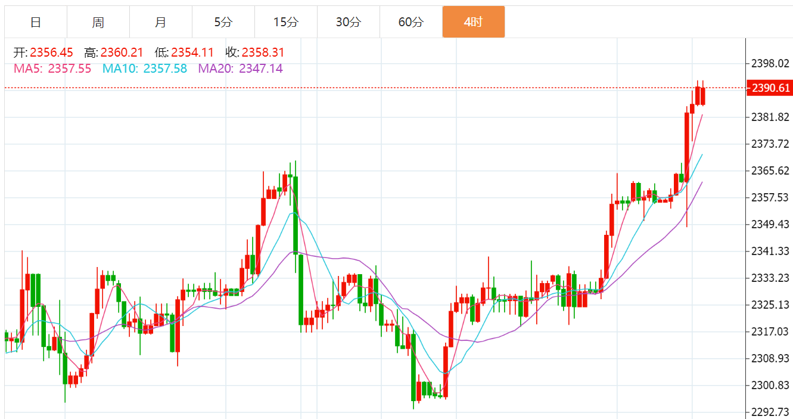The height and width of the screenshot is (419, 793).
Task: Click the 2398.02 price axis label
Action: point(770,63)
